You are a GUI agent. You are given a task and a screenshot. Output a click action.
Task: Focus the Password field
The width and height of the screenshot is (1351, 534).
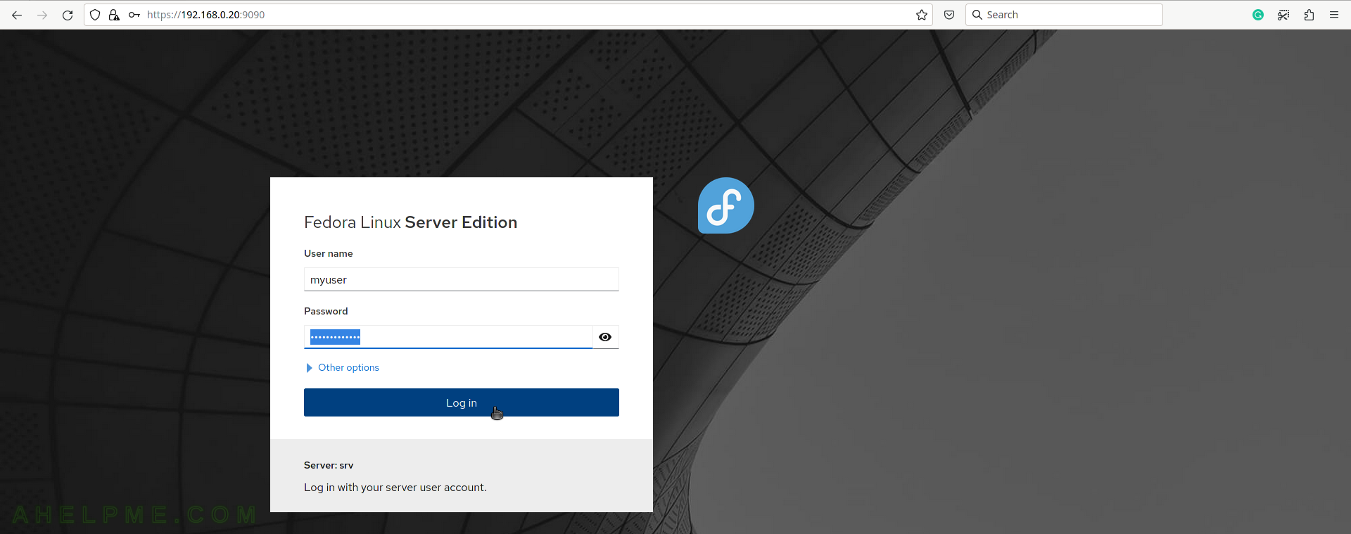(448, 337)
